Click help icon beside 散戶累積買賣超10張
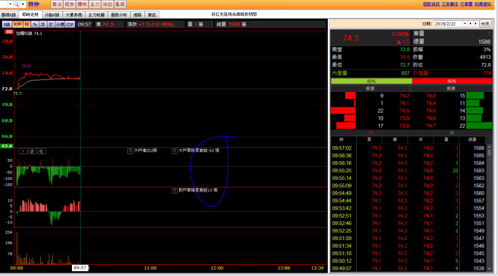The width and height of the screenshot is (498, 276). coord(174,191)
